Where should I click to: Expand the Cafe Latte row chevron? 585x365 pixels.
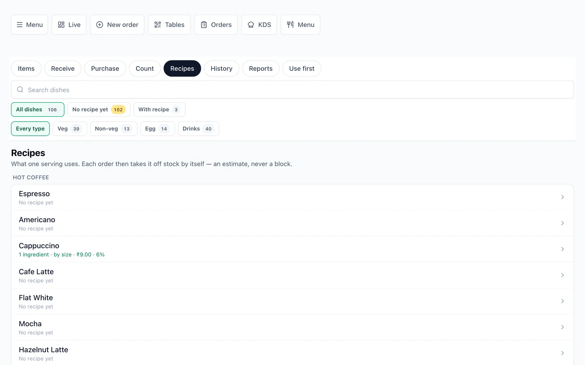[562, 275]
